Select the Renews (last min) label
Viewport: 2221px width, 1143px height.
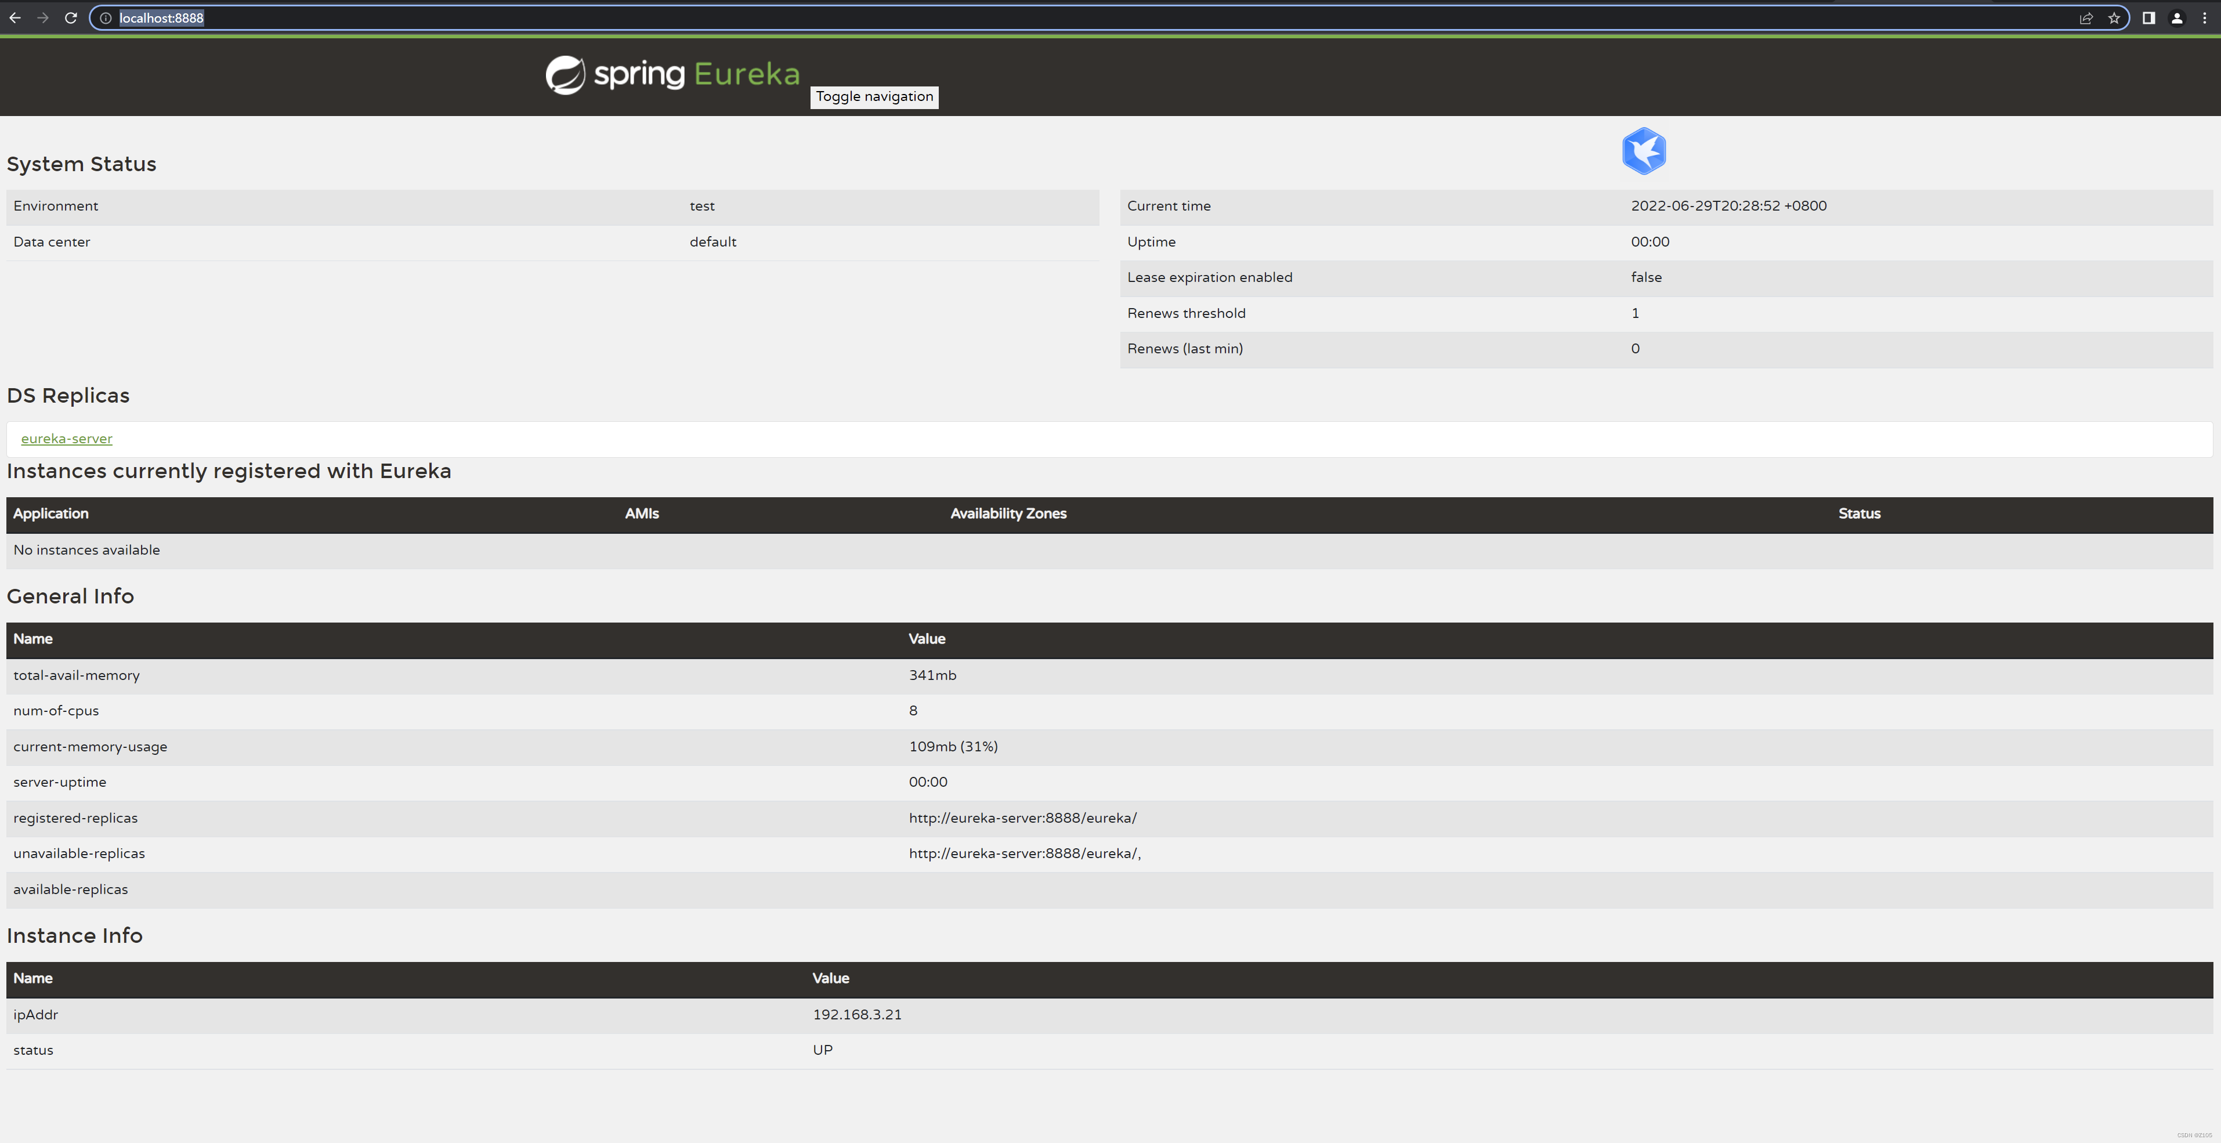coord(1185,349)
